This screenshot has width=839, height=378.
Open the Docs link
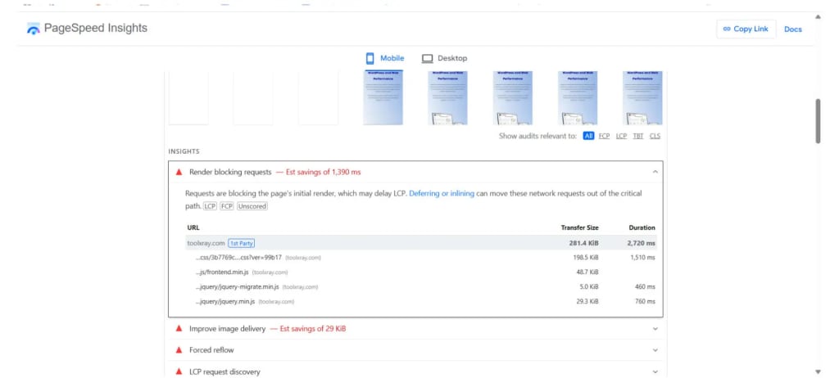point(793,29)
